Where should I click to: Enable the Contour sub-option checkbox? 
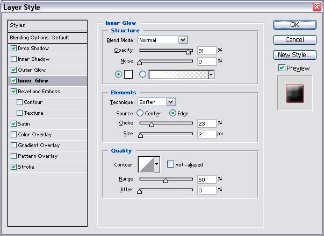click(20, 102)
